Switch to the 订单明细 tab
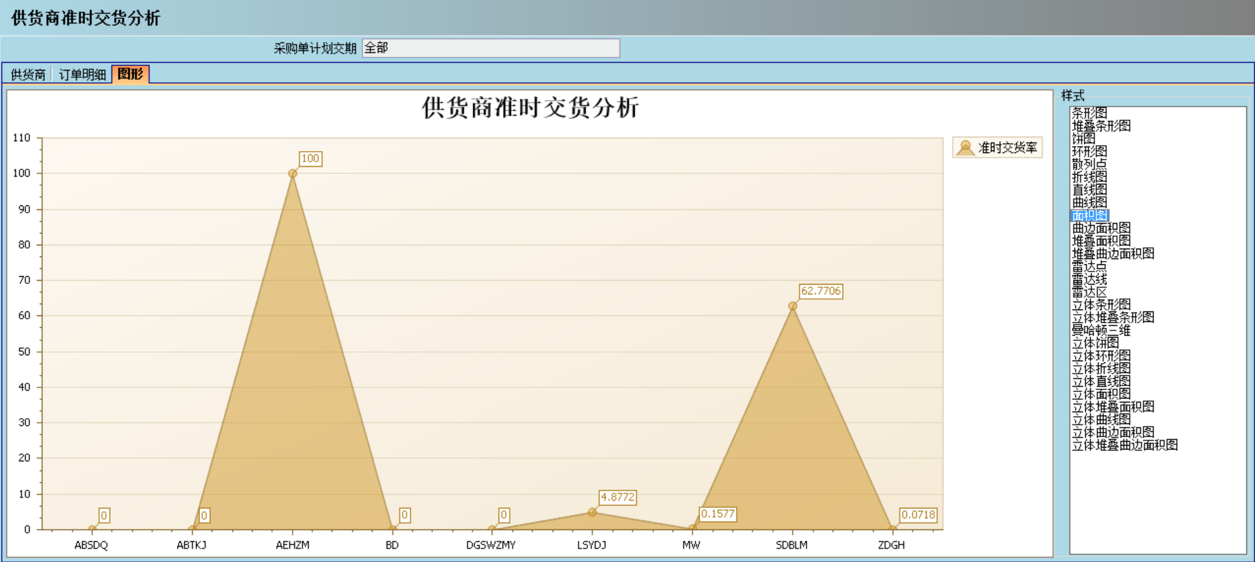 (83, 75)
